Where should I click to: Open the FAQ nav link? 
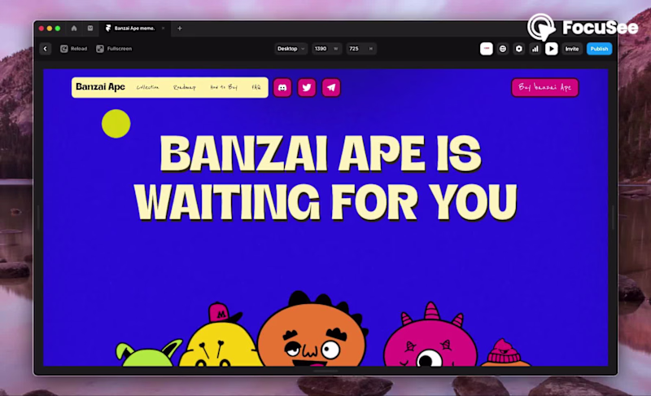click(256, 87)
